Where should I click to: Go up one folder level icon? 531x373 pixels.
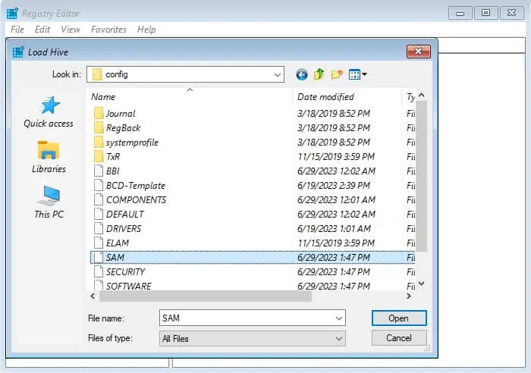(x=319, y=74)
